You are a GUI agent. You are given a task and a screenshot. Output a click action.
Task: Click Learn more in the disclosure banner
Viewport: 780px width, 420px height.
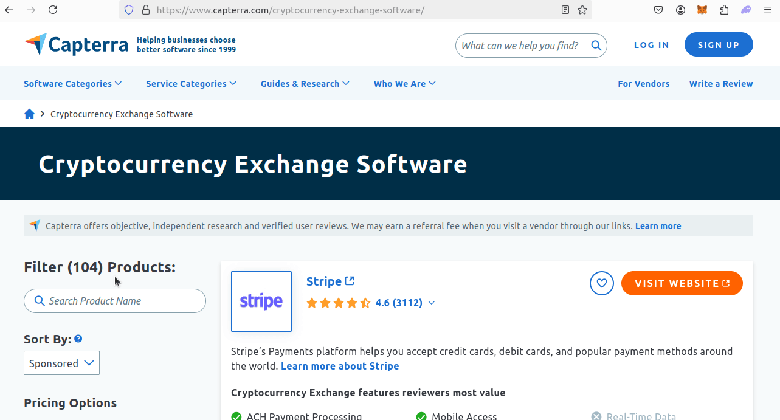click(x=658, y=226)
